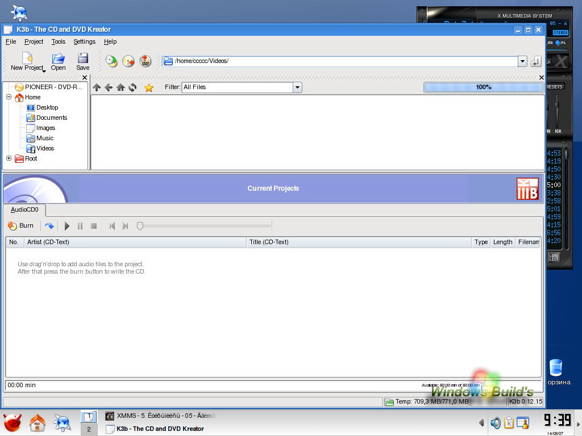Go to home folder in file browser
The width and height of the screenshot is (582, 436).
pos(120,87)
